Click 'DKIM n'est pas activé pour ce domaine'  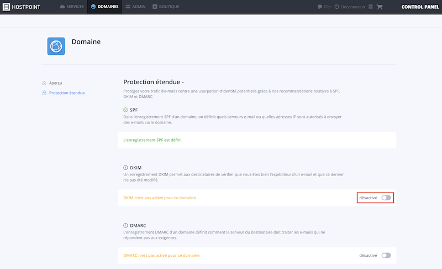(x=160, y=198)
